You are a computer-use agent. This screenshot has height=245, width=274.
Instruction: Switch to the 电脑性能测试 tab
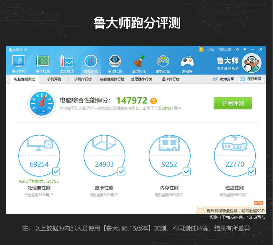click(x=25, y=79)
